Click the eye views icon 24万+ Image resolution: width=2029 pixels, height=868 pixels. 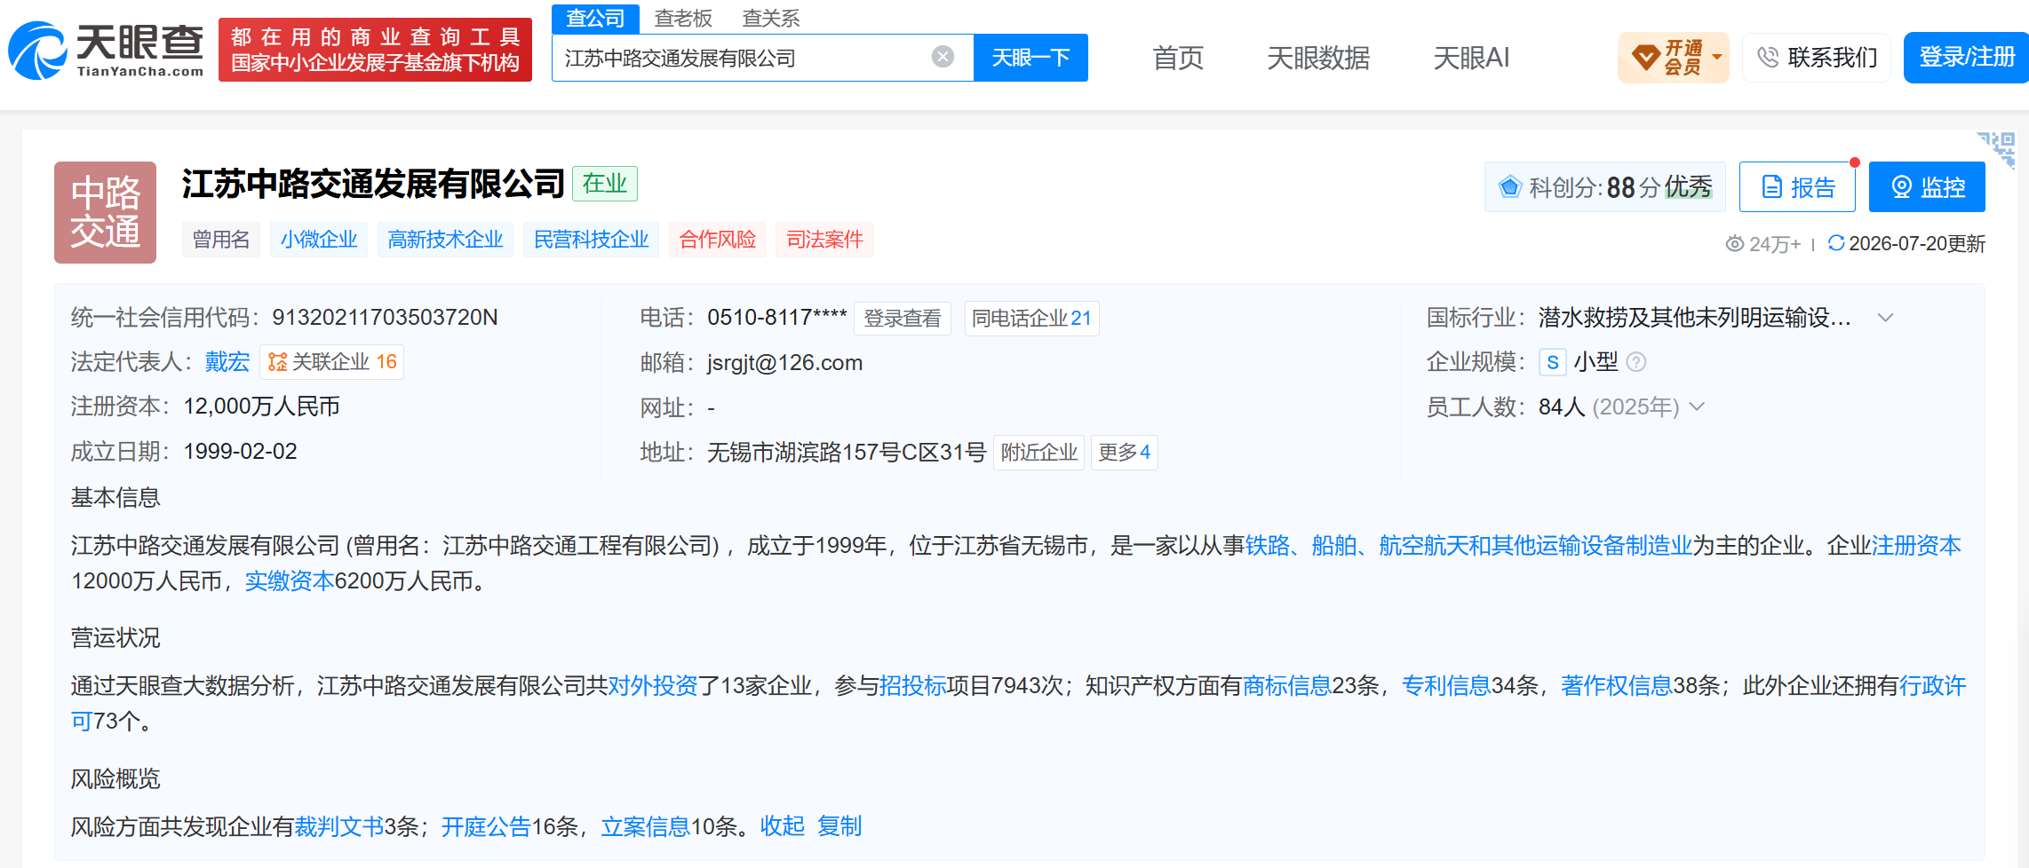(1734, 244)
